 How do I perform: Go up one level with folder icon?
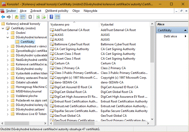[17, 17]
